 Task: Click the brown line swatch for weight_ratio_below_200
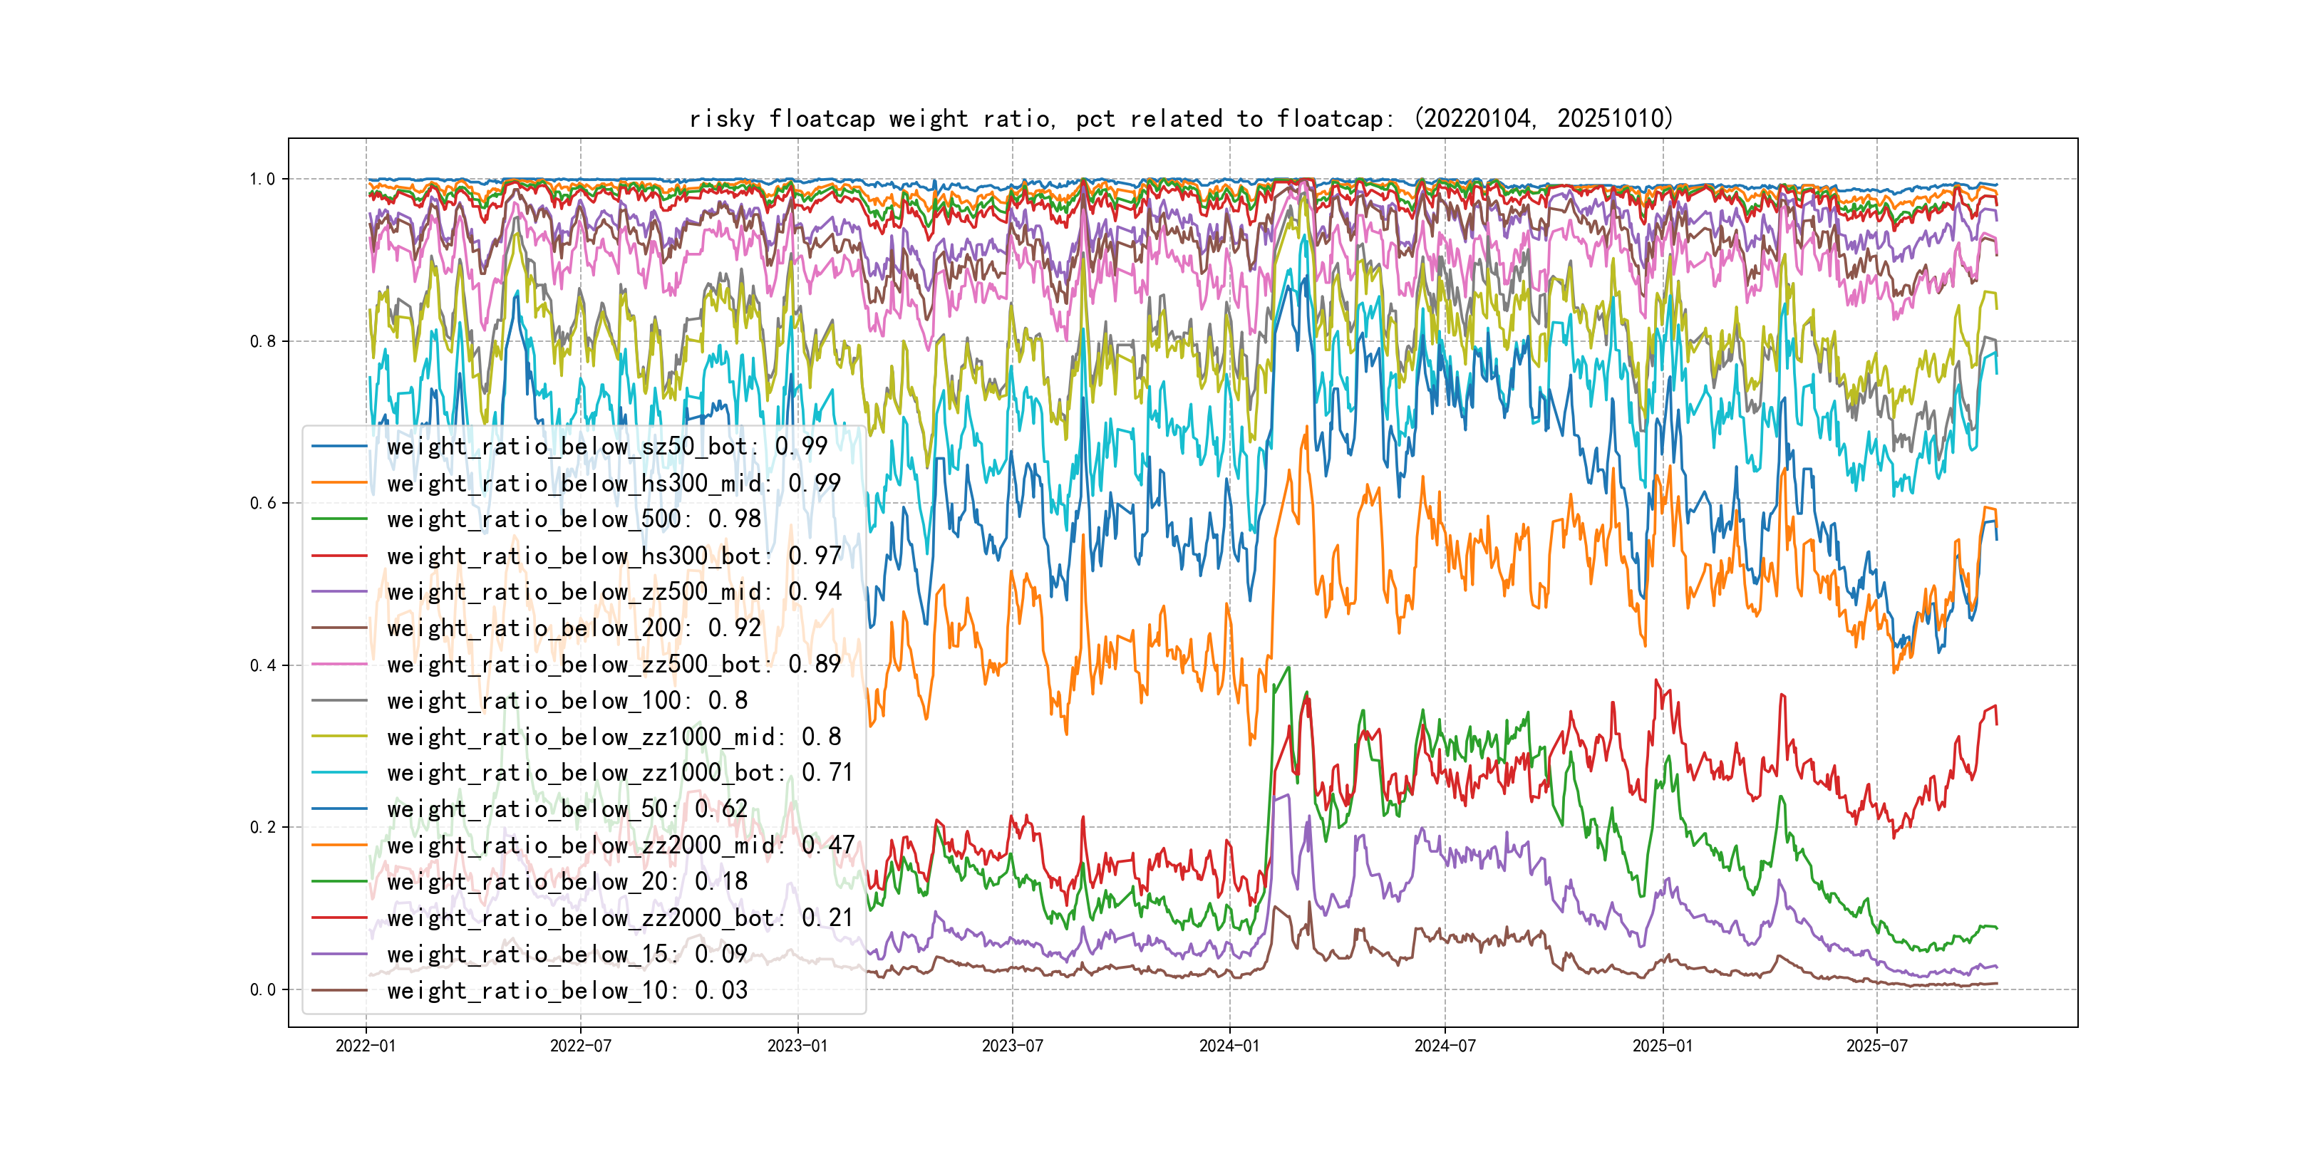coord(340,628)
